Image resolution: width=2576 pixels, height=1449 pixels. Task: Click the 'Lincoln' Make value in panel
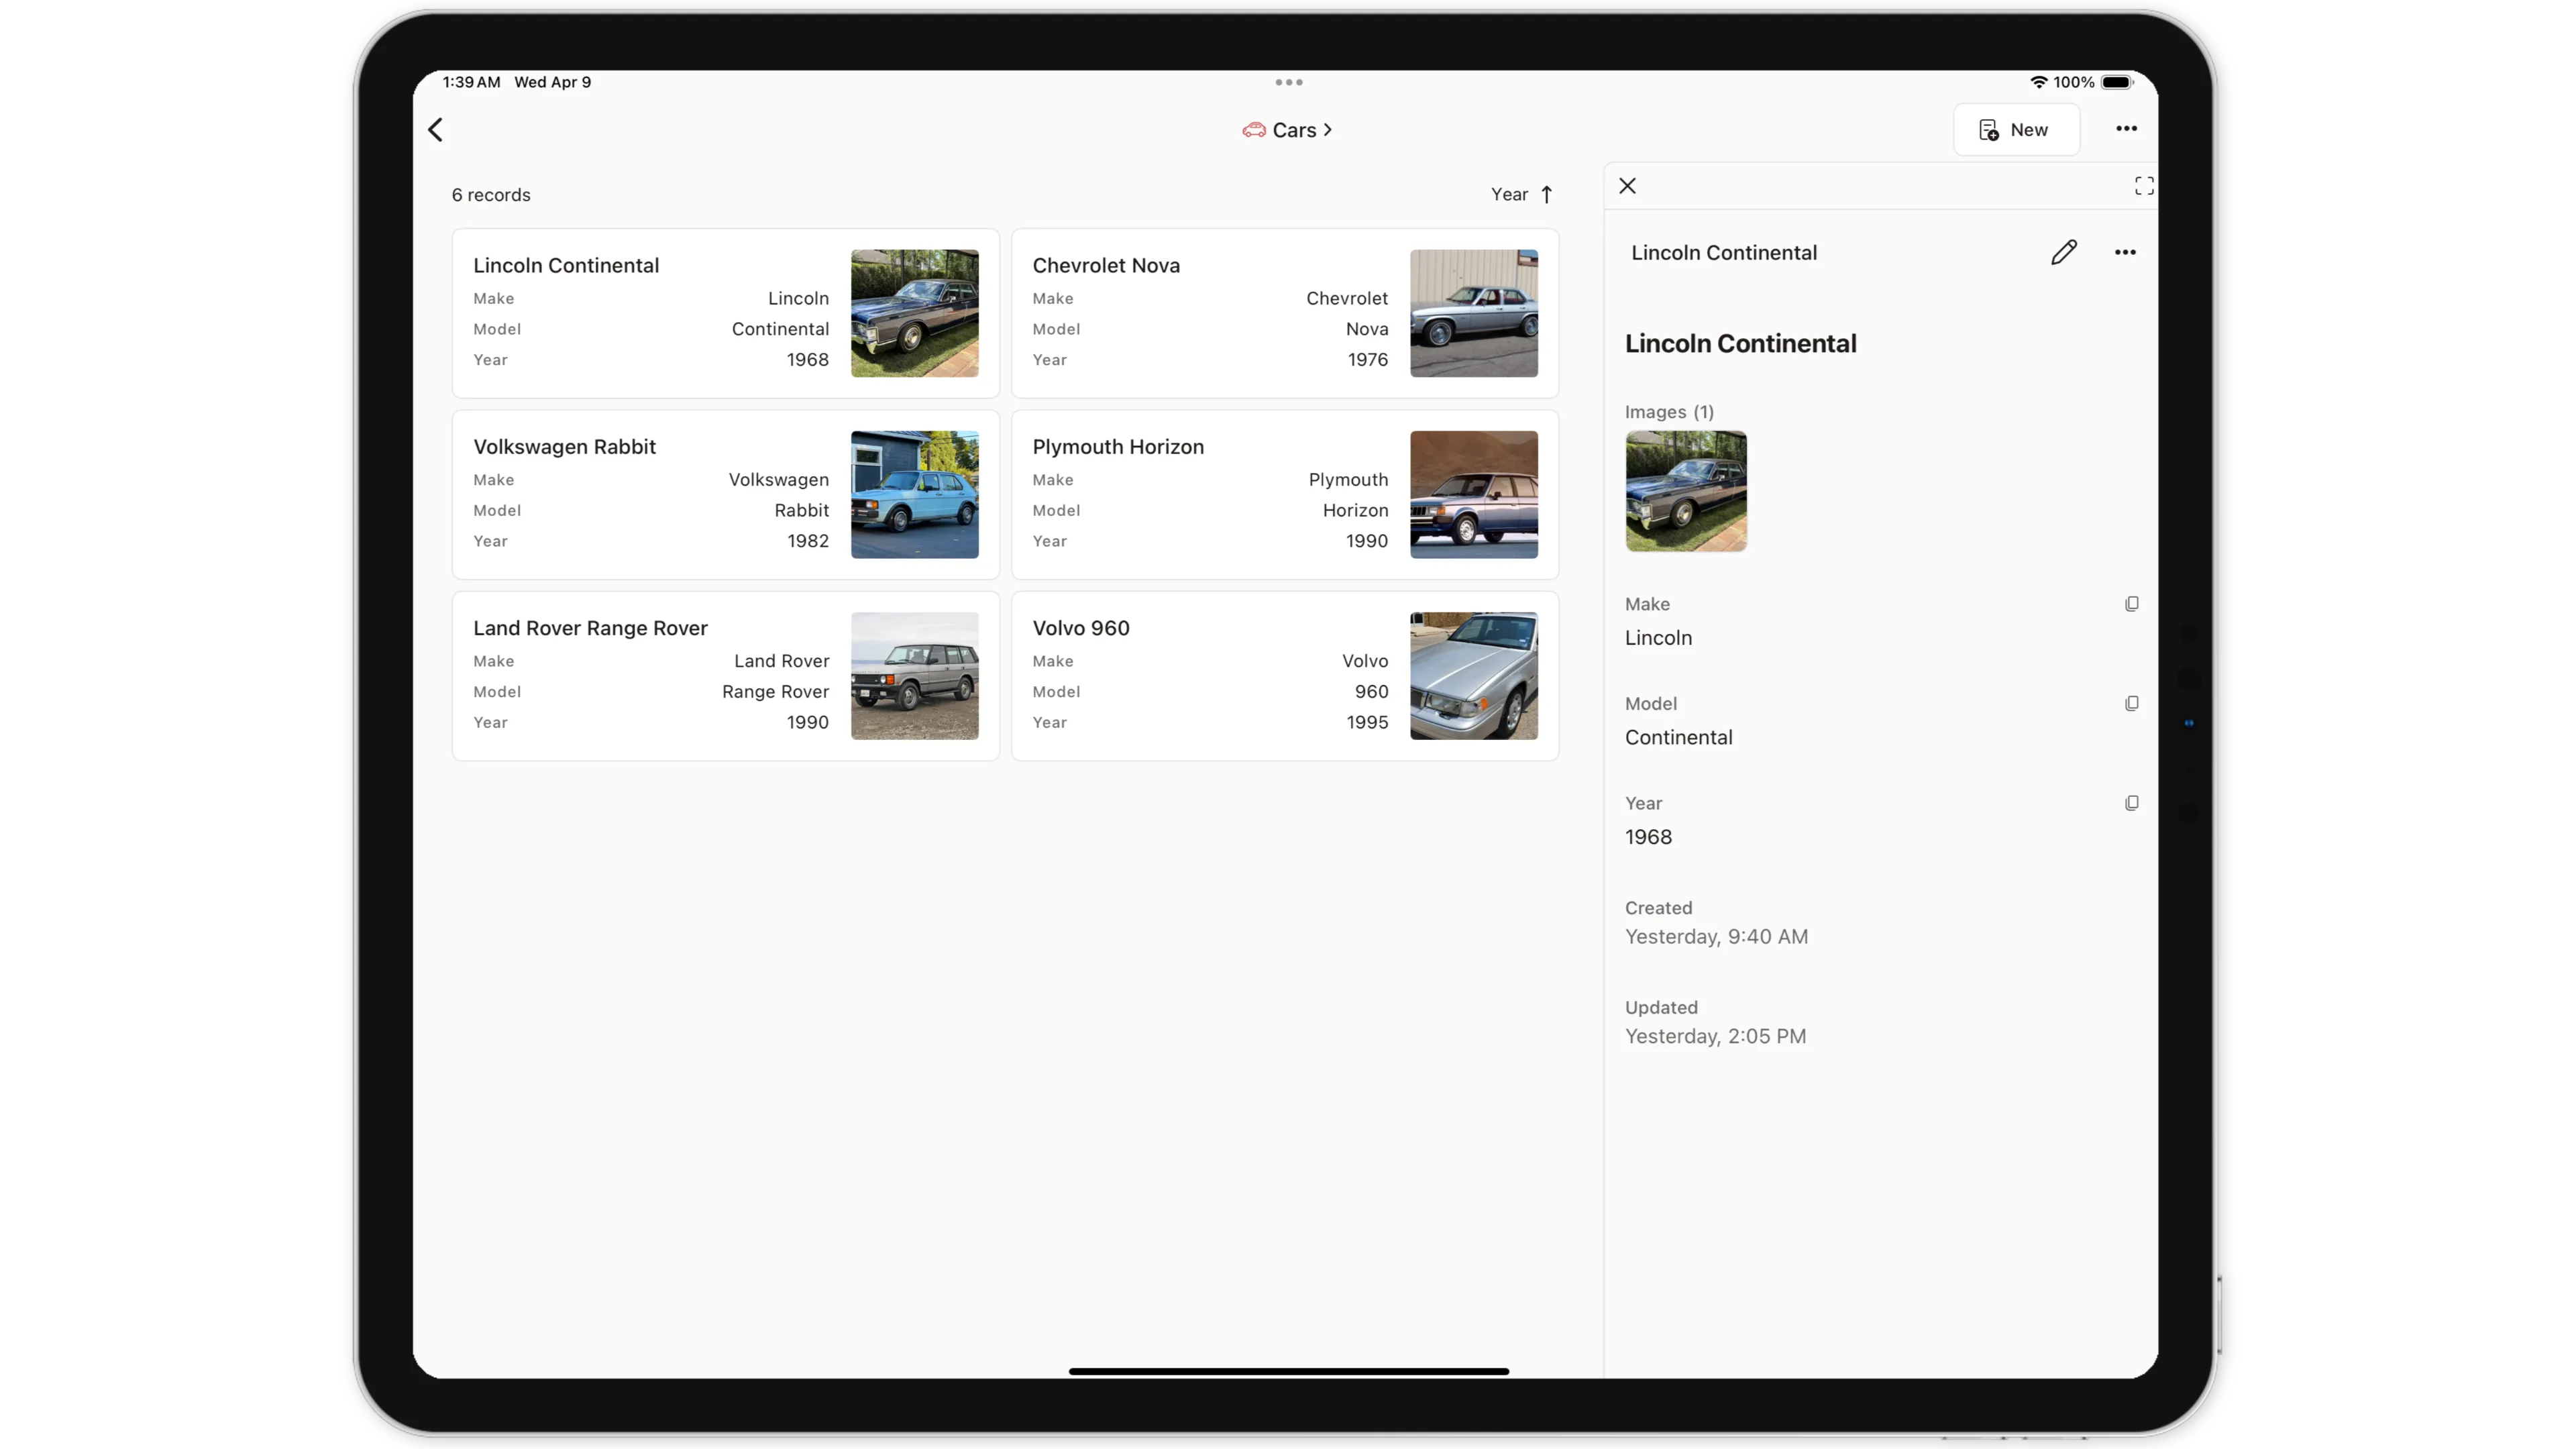coord(1658,638)
